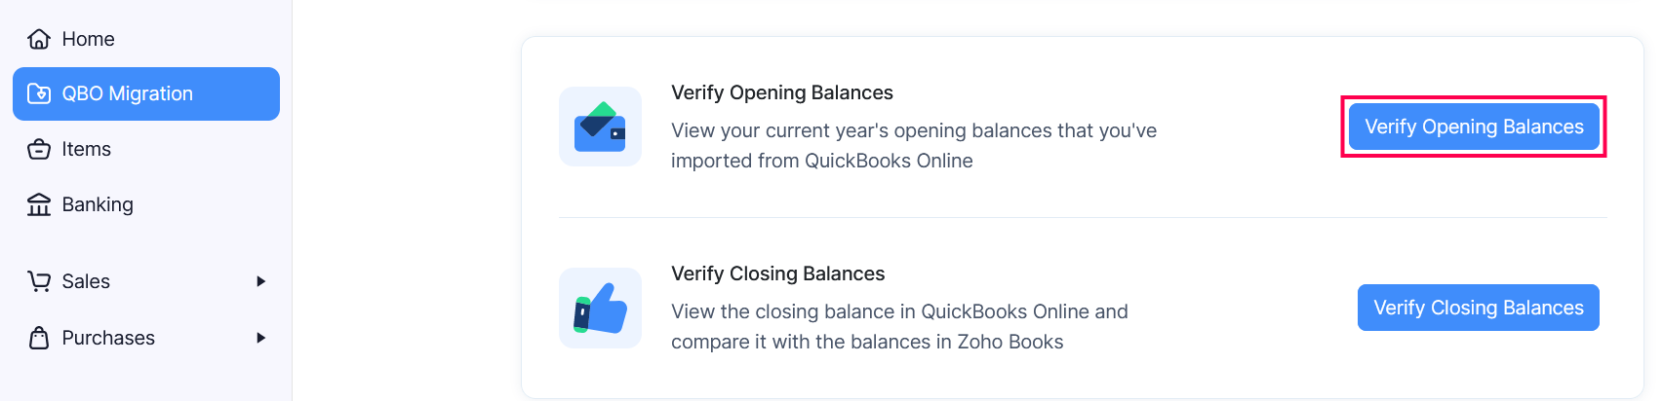Screen dimensions: 1663x401
Task: Click the Purchases shopping bag icon
Action: (x=39, y=338)
